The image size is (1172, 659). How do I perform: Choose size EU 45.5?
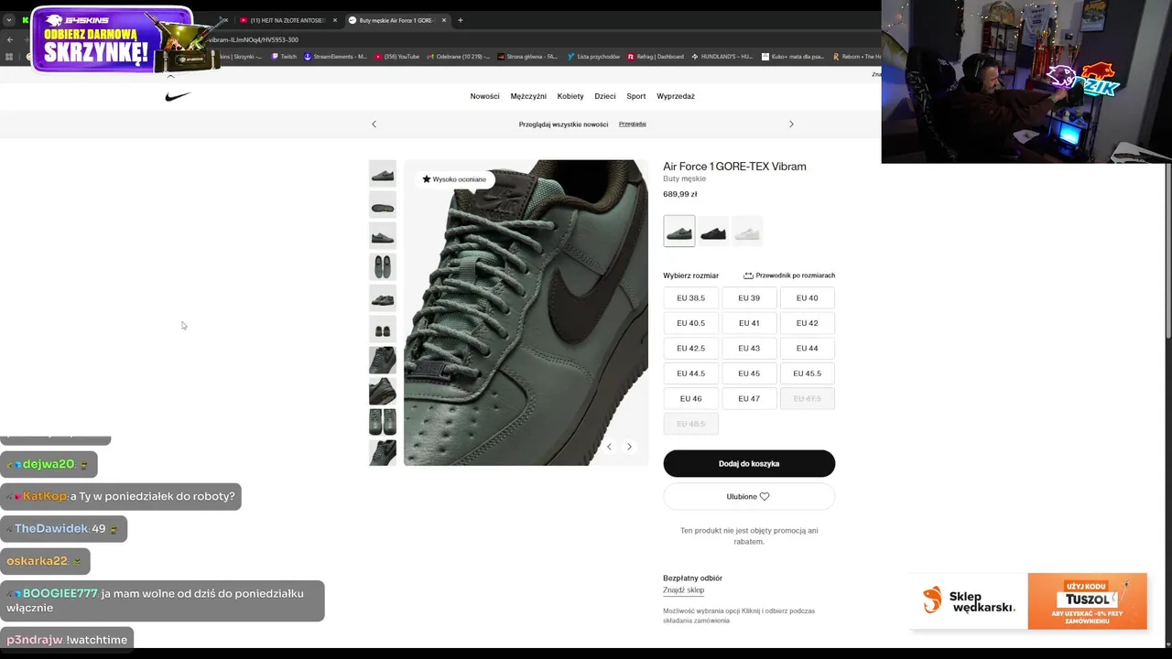[807, 373]
